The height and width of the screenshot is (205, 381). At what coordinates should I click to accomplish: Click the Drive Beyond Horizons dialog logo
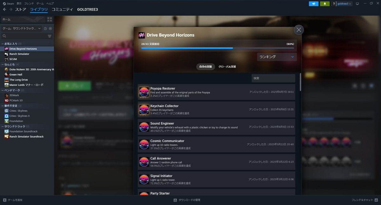tap(142, 35)
